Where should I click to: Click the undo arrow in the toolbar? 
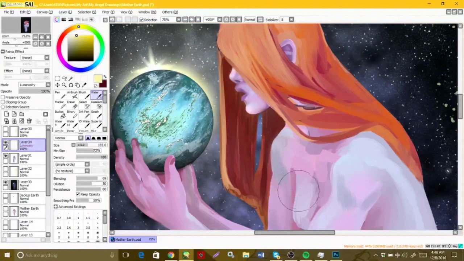(112, 20)
